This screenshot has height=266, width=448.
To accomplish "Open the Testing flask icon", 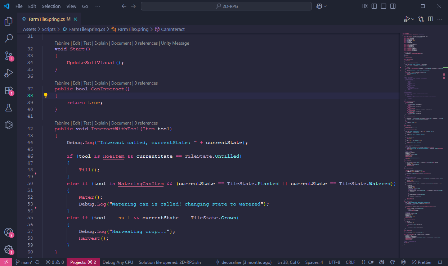I will [x=9, y=108].
